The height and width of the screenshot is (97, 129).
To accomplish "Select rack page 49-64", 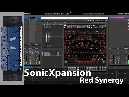I will tap(101, 23).
